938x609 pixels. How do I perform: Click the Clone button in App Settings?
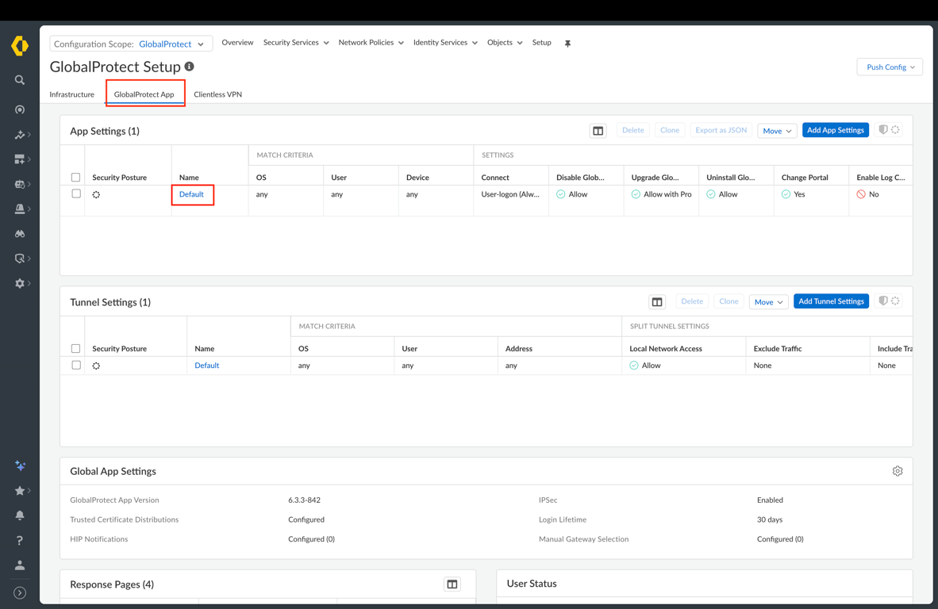coord(670,130)
